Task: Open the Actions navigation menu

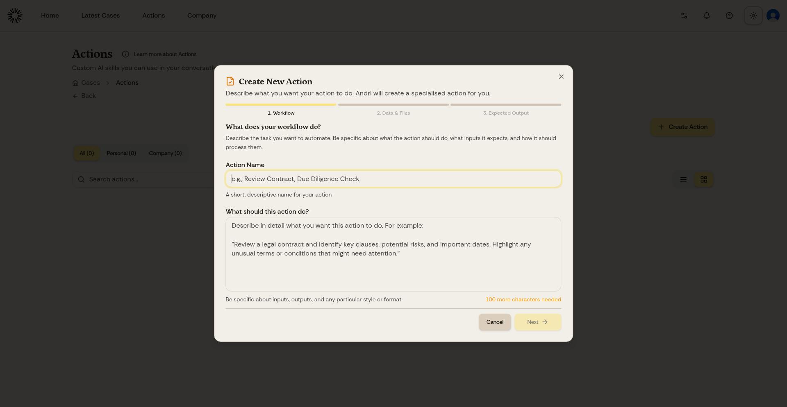Action: click(154, 16)
